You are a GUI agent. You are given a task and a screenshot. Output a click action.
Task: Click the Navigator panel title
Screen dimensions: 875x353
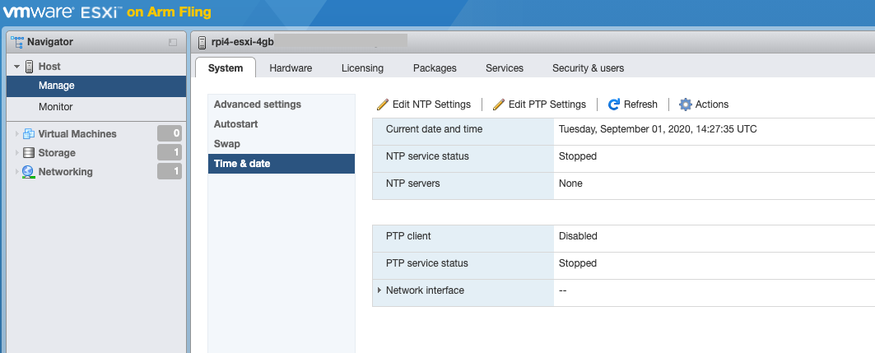49,42
